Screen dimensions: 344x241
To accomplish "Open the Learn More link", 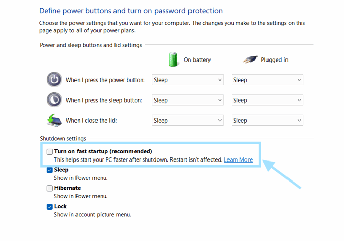I will 238,160.
